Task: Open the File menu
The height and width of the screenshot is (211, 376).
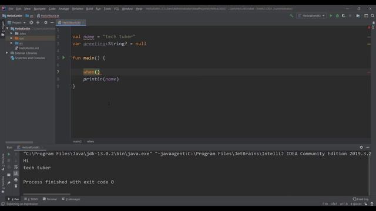Action: tap(11, 9)
